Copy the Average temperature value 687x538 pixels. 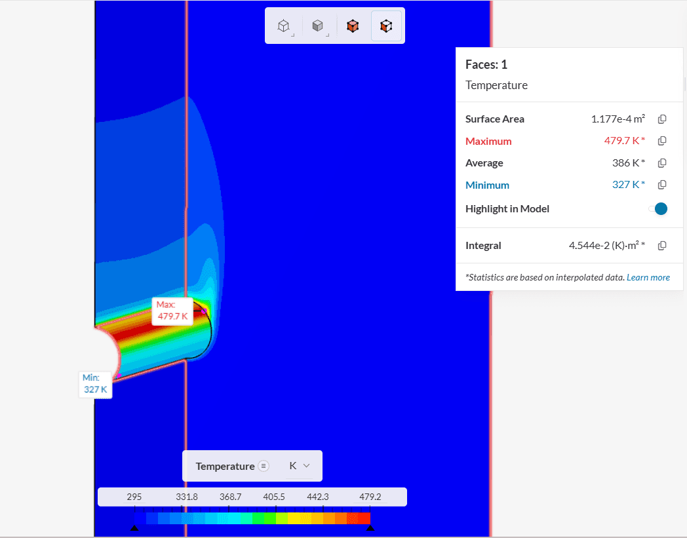(x=662, y=163)
